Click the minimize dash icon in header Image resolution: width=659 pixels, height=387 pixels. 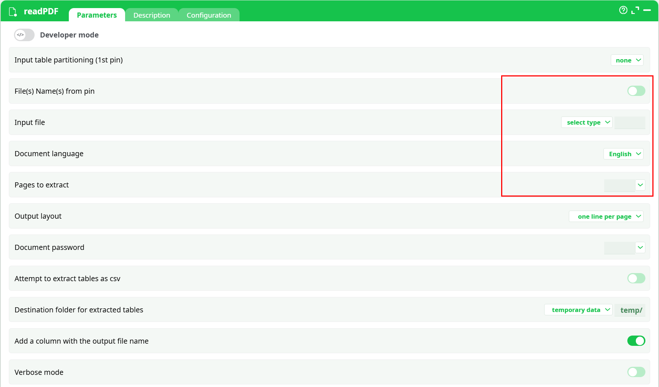click(647, 10)
